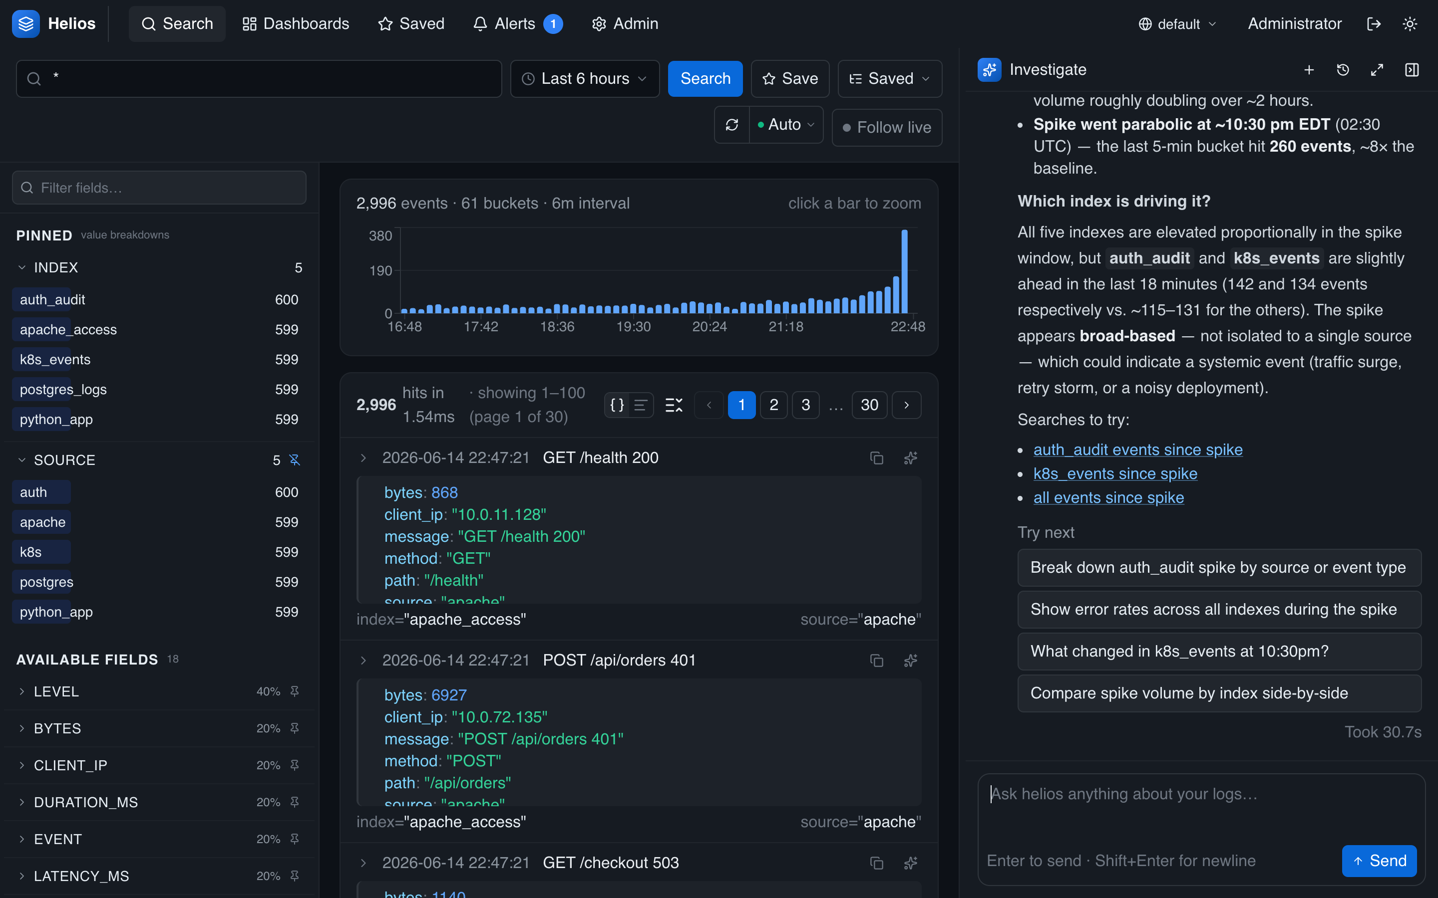Focus the Filter fields input
Image resolution: width=1438 pixels, height=898 pixels.
(159, 188)
